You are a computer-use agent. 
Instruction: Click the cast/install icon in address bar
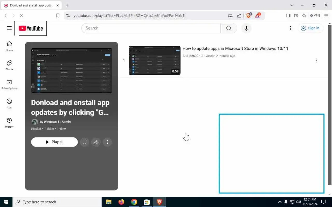pyautogui.click(x=230, y=16)
